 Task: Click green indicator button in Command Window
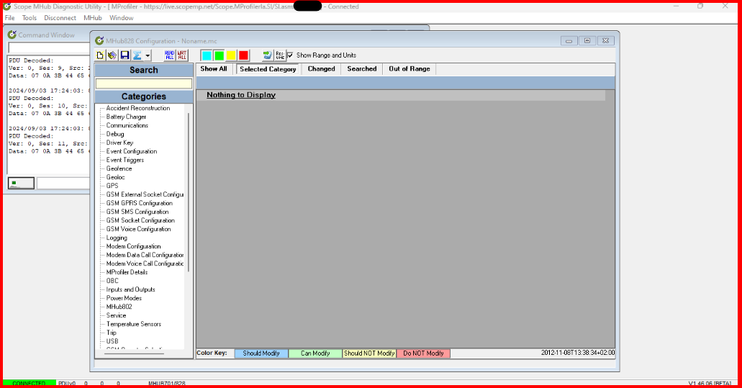point(21,183)
